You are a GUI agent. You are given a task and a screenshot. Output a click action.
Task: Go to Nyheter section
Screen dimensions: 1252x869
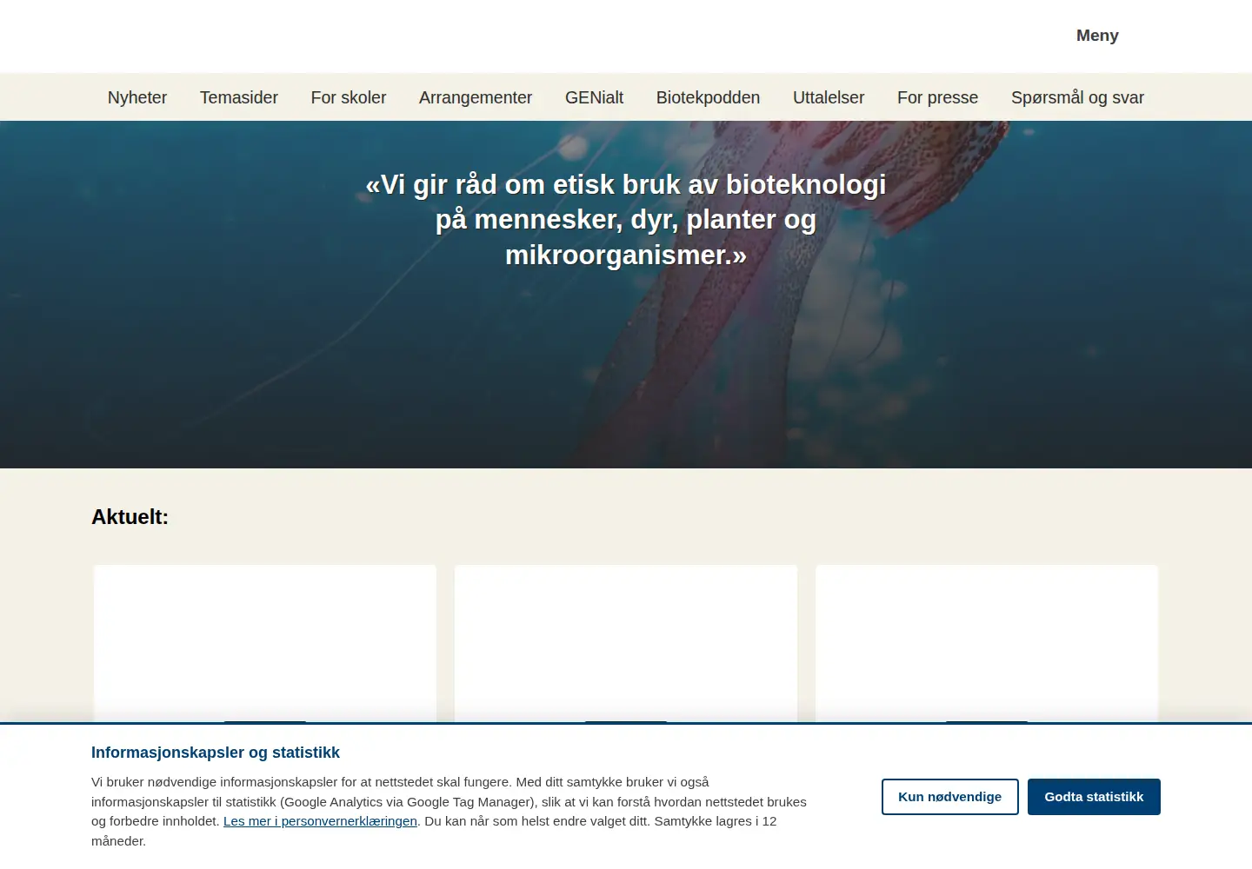137,97
